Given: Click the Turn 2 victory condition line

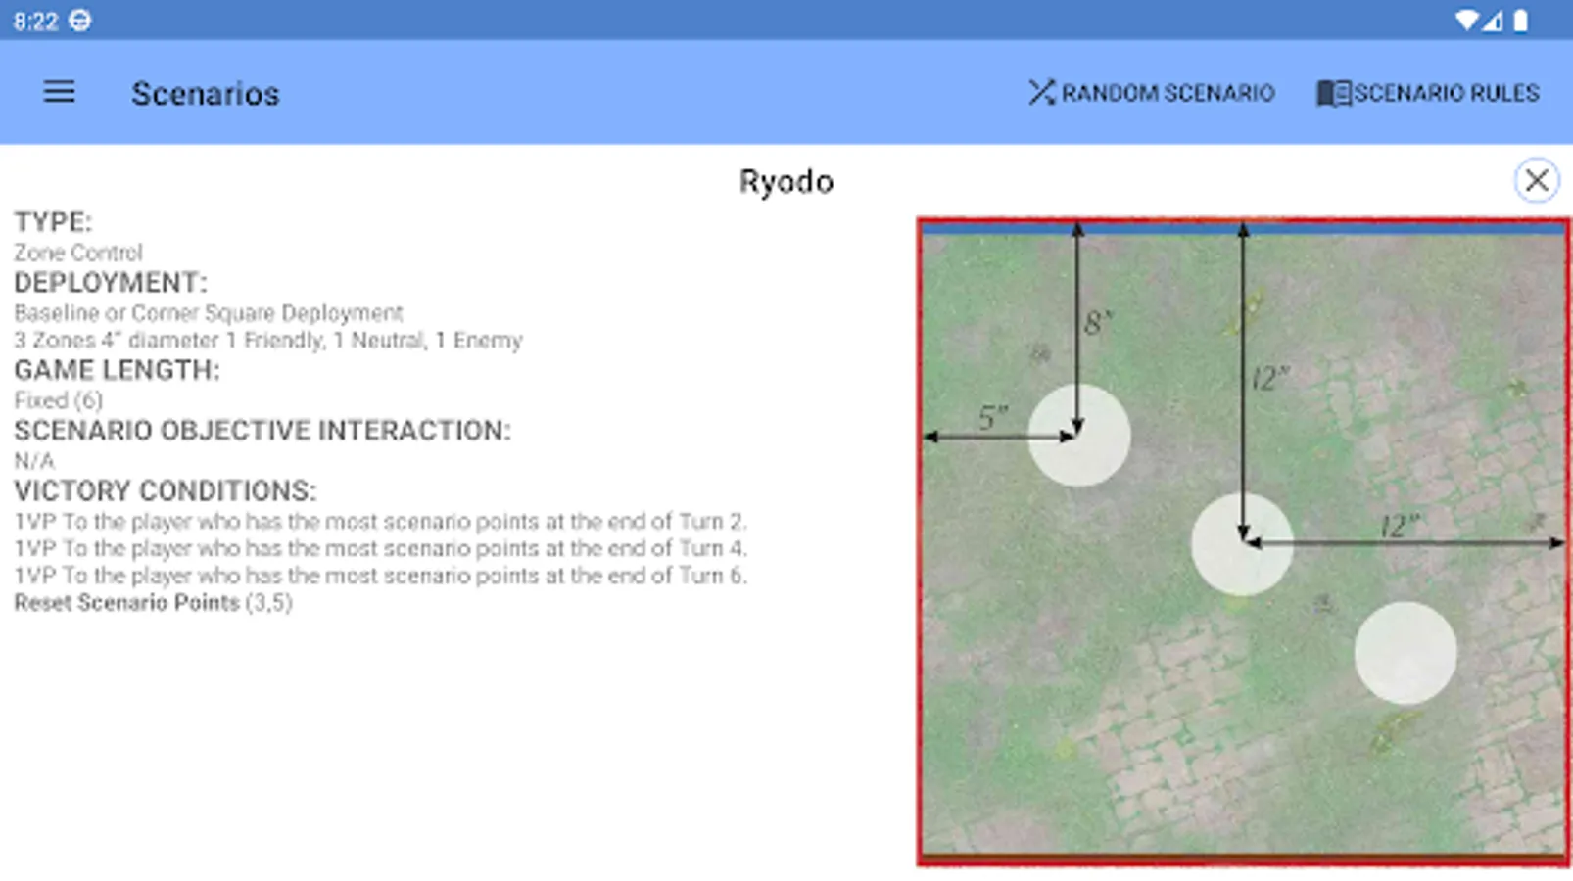Looking at the screenshot, I should (x=380, y=521).
